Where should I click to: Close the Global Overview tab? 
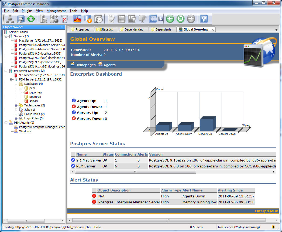tap(213, 30)
